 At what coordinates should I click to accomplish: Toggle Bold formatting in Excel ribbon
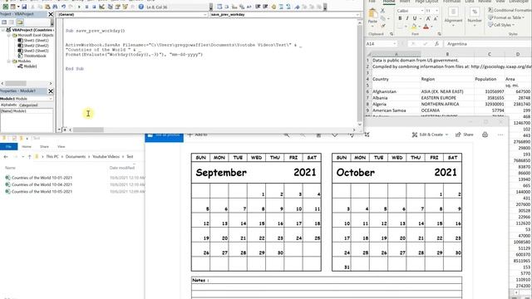coord(400,18)
